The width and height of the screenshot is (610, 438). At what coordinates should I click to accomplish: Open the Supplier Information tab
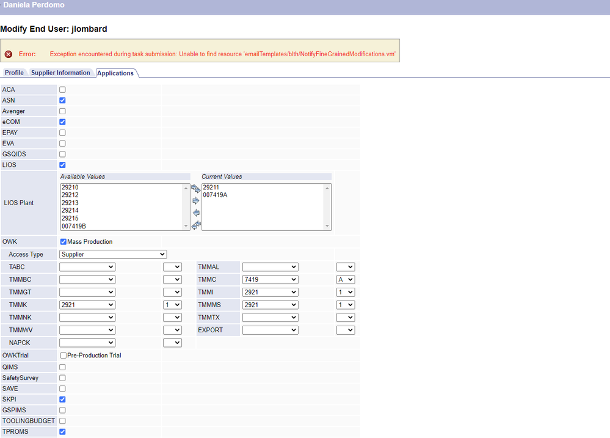click(60, 73)
